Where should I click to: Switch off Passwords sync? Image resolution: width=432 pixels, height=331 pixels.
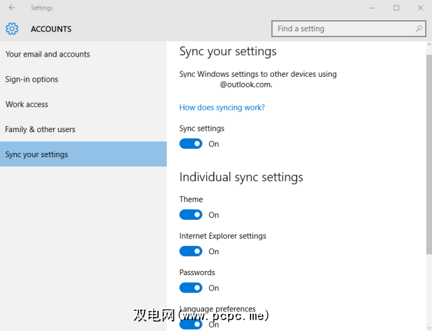[191, 288]
